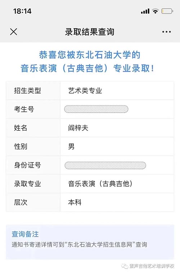Tap the WeChat logo in the watermark
This screenshot has height=274, width=180.
tap(125, 266)
